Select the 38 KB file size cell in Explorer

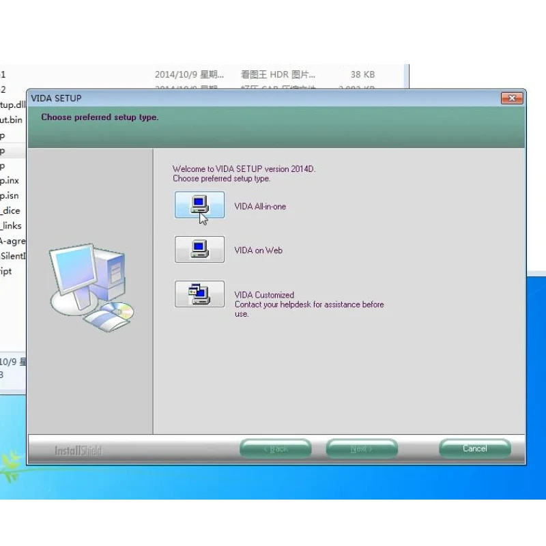tap(362, 74)
